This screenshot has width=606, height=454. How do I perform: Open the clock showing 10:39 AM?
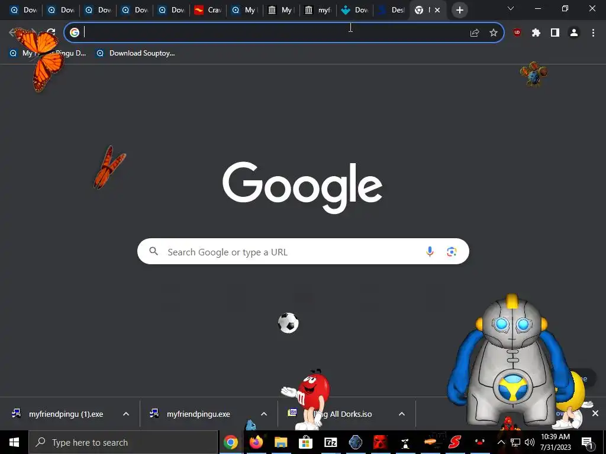click(555, 442)
